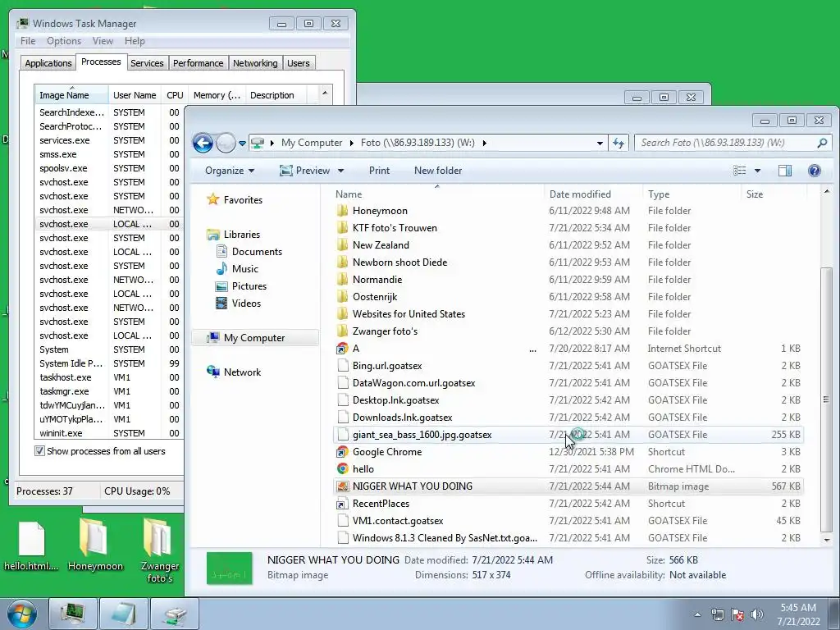Select Libraries in the navigation pane
Viewport: 840px width, 630px height.
(x=242, y=234)
